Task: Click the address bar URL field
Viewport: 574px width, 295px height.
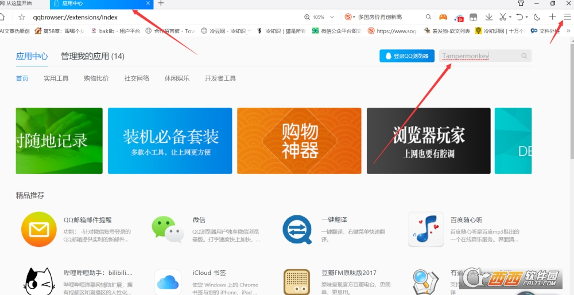Action: [x=165, y=17]
